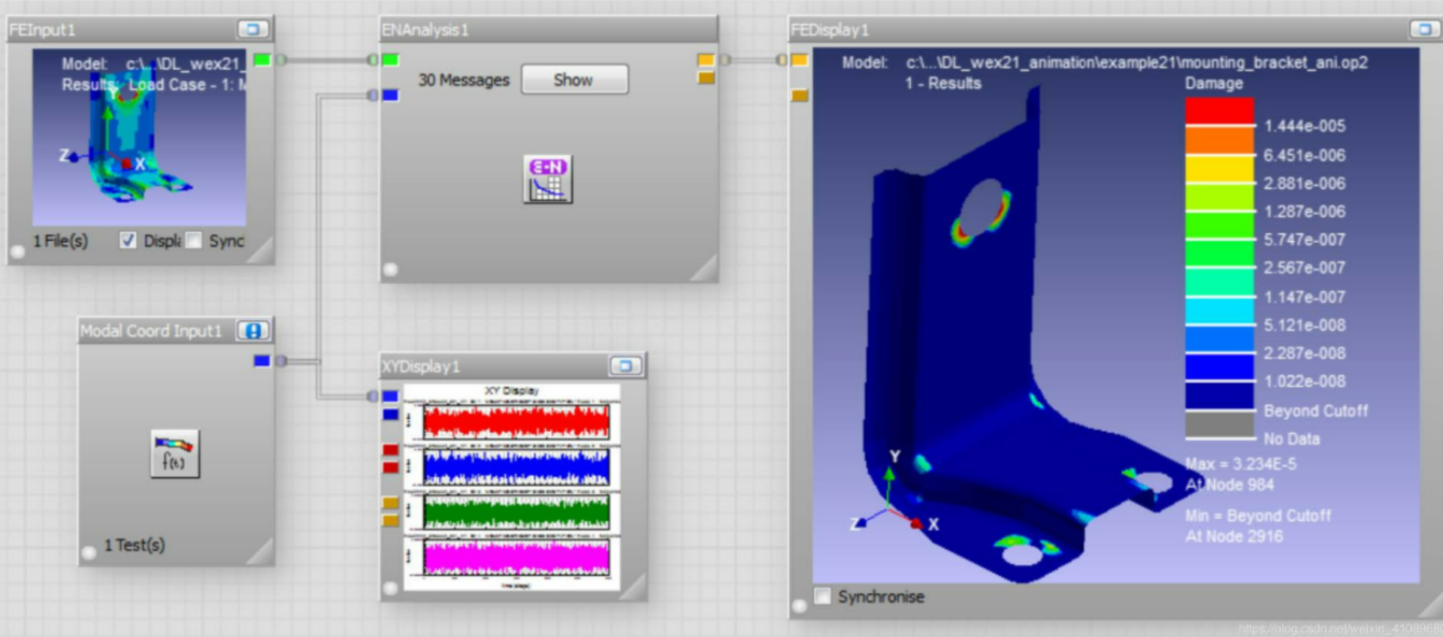Toggle the Display checkbox in FEInput1
The width and height of the screenshot is (1443, 637).
click(x=129, y=240)
